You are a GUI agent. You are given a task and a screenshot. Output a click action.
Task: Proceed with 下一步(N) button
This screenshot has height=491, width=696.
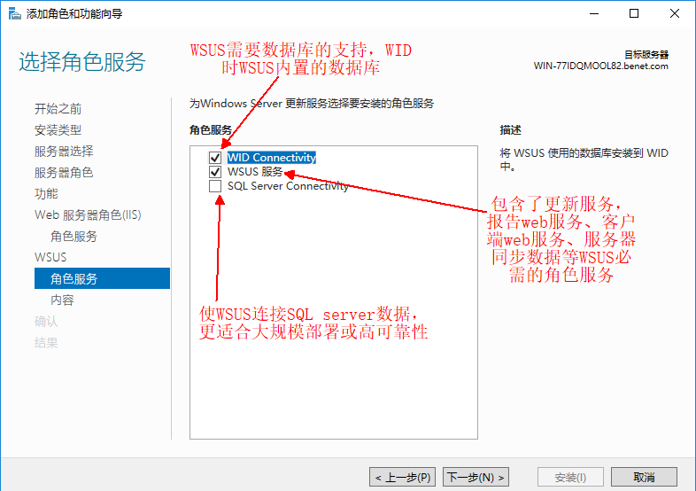(476, 477)
